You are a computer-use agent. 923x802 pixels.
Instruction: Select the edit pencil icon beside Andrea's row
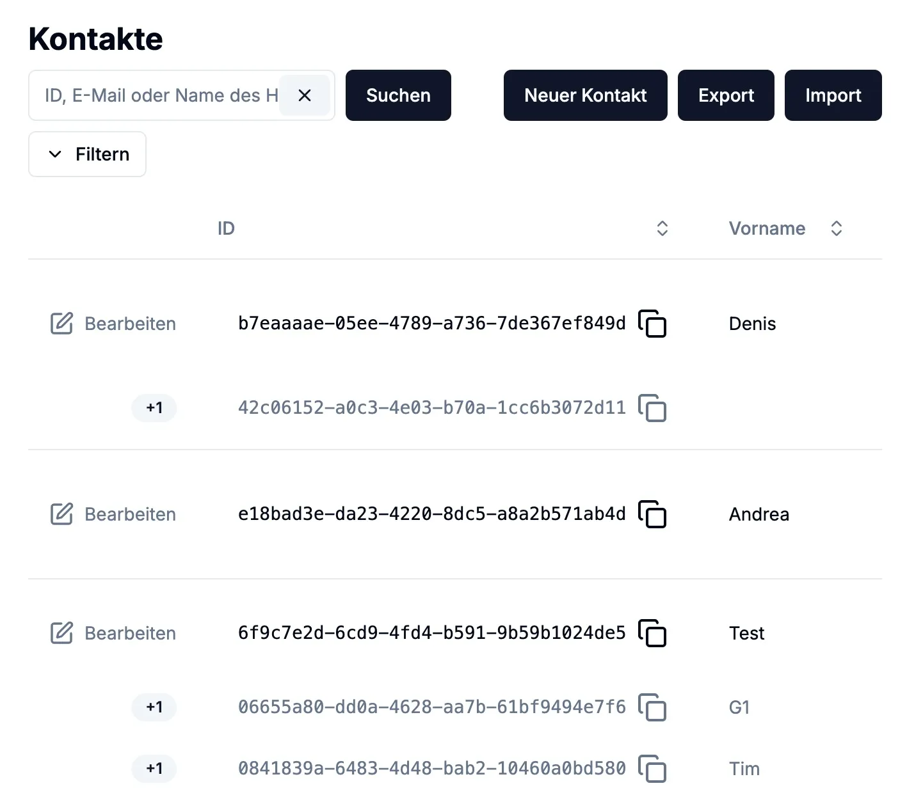61,514
